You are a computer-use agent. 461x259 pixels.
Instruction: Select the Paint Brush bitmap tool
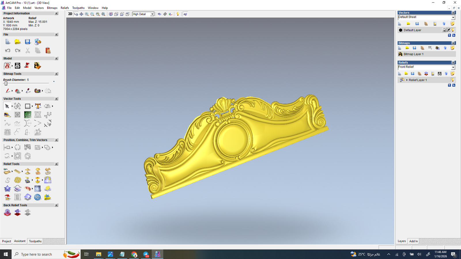click(x=7, y=91)
